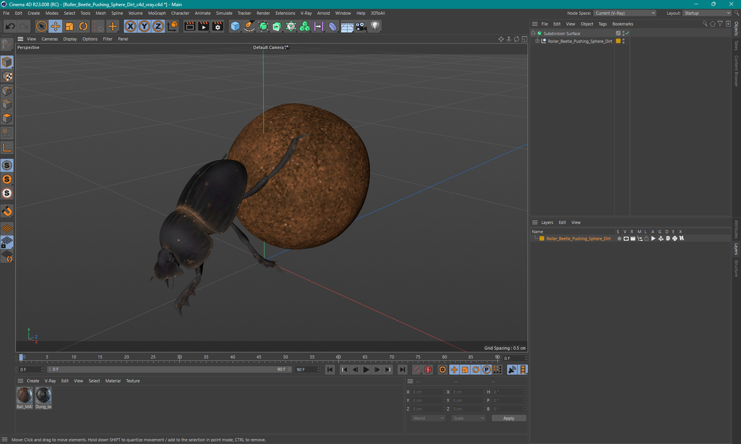Click the Axis (L-shaped) tool icon
This screenshot has height=444, width=741.
click(x=7, y=148)
